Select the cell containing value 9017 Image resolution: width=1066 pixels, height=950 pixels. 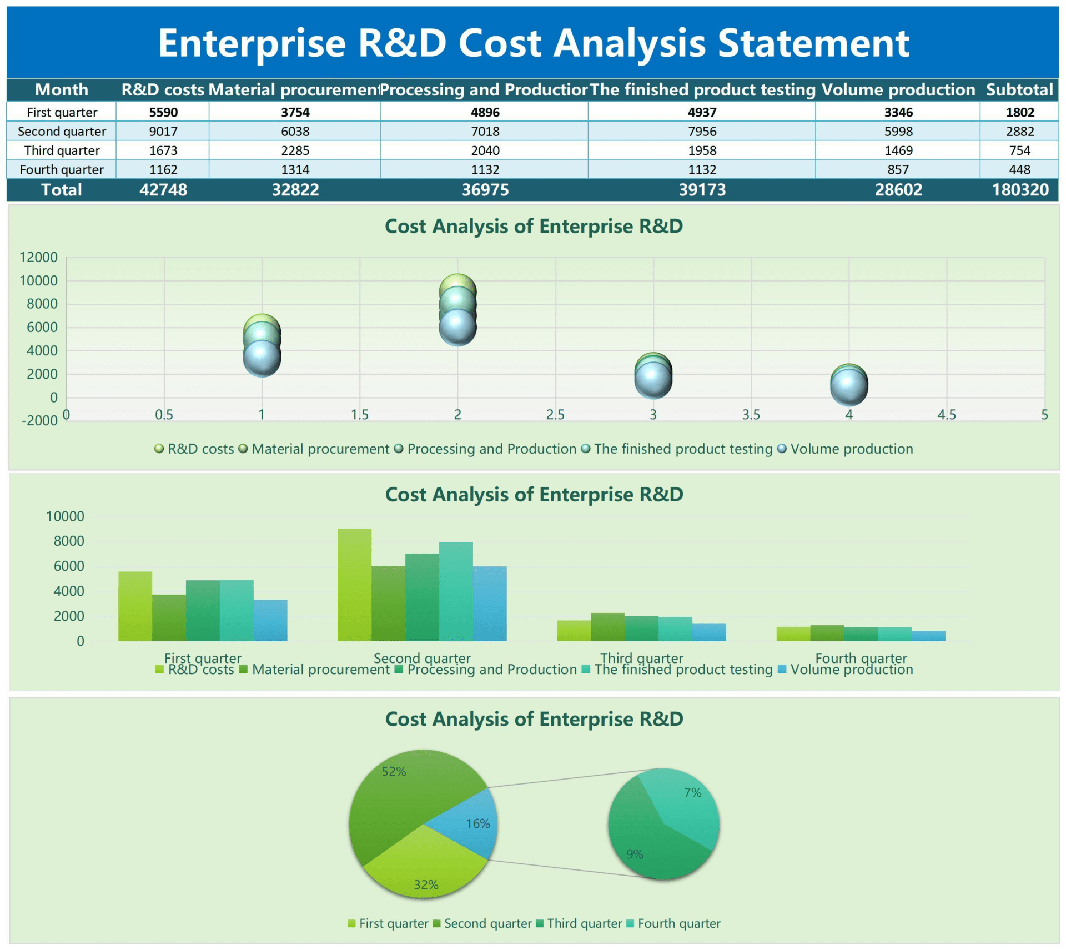(163, 132)
